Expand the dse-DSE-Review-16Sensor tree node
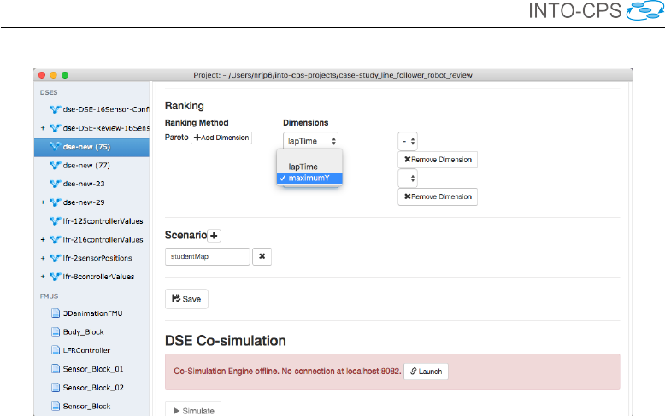 point(43,128)
